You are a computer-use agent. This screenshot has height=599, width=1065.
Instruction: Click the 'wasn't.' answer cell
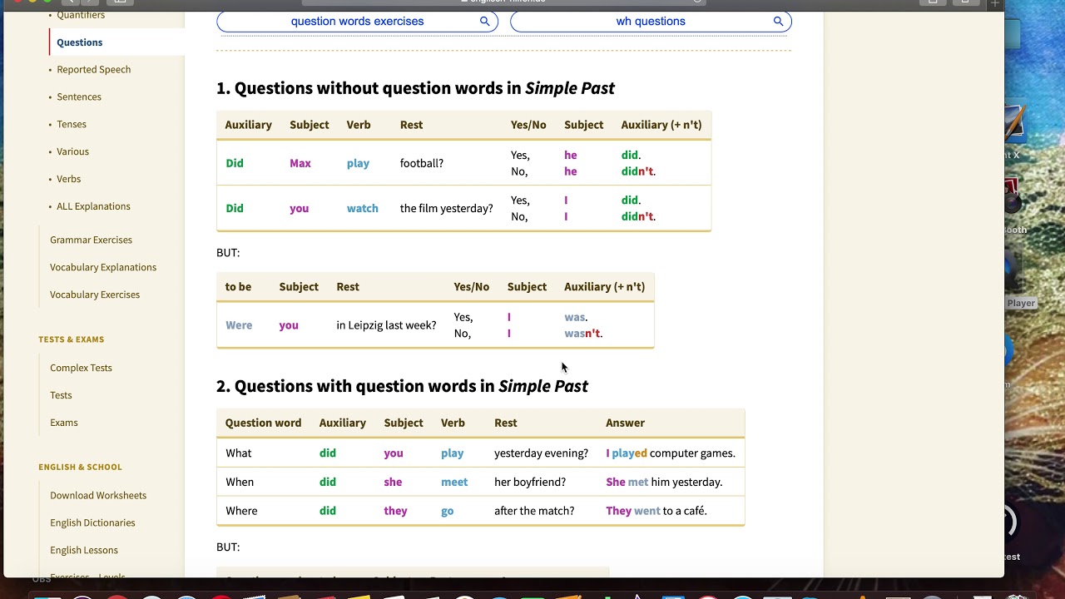[583, 334]
